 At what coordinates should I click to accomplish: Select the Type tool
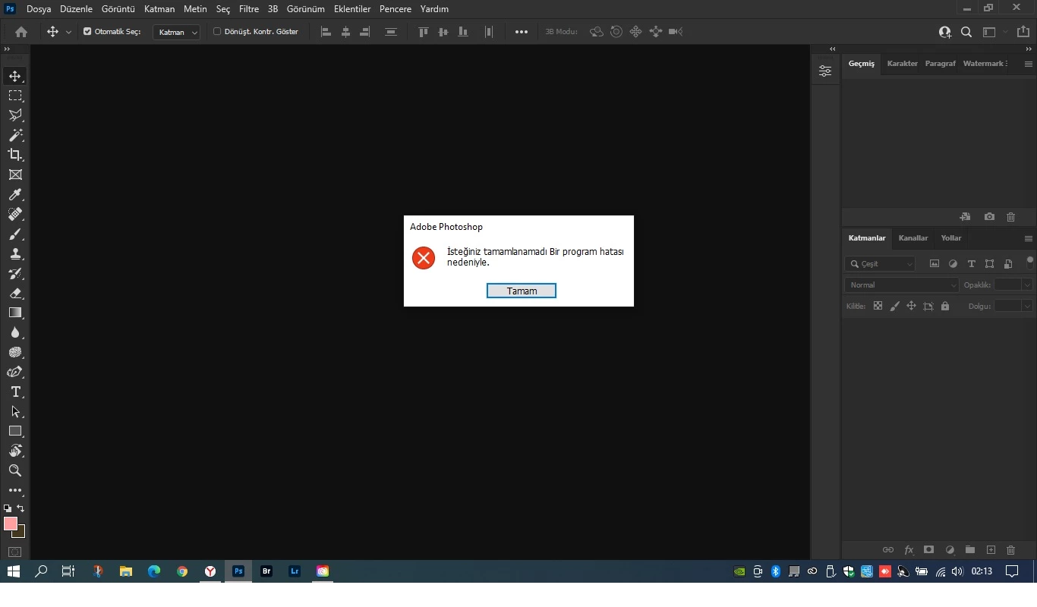15,392
